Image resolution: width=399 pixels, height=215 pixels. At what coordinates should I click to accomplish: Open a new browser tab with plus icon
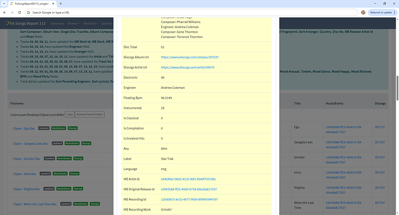tap(61, 3)
